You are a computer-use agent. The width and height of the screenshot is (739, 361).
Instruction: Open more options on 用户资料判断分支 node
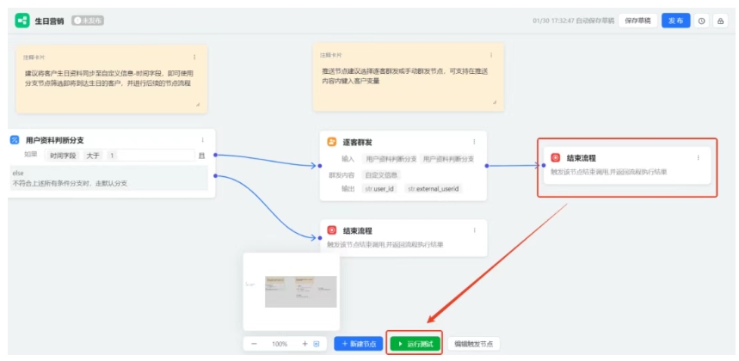[x=203, y=140]
